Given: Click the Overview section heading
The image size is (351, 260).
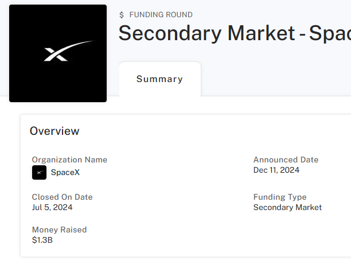Looking at the screenshot, I should click(54, 131).
